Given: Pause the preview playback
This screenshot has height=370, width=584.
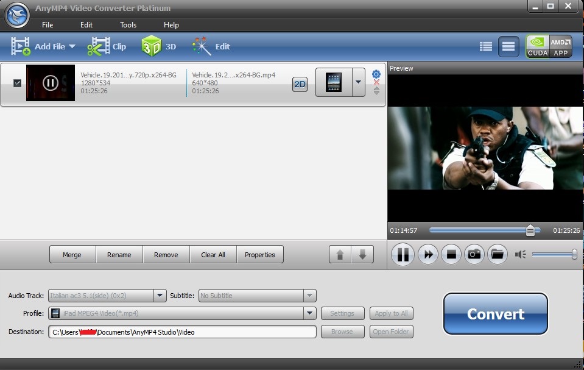Looking at the screenshot, I should [x=403, y=255].
